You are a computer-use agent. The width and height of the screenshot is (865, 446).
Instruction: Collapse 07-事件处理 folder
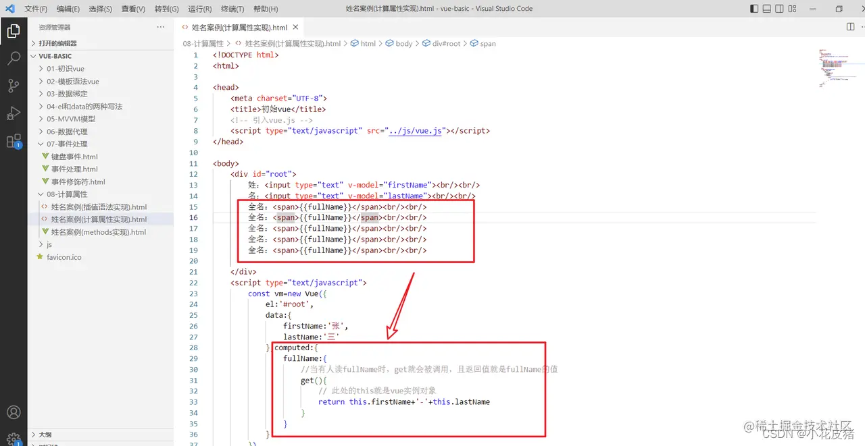pyautogui.click(x=101, y=144)
